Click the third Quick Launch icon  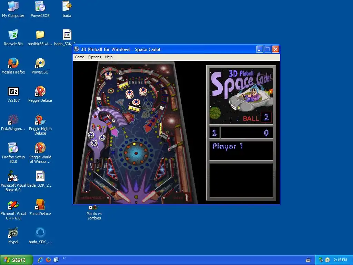tap(56, 260)
